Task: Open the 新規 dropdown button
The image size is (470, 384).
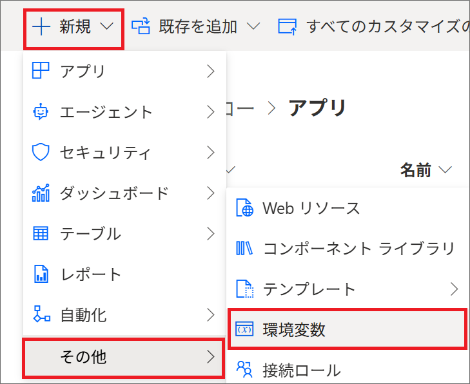Action: tap(73, 26)
